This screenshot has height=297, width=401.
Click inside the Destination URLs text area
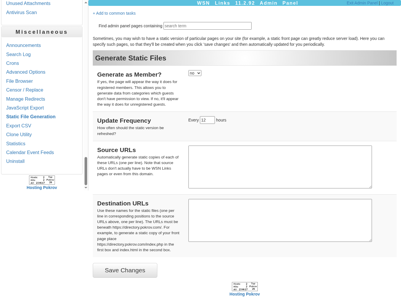tap(280, 220)
